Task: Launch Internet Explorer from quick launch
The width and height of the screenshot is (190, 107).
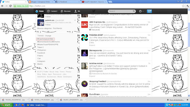Action: point(19,105)
